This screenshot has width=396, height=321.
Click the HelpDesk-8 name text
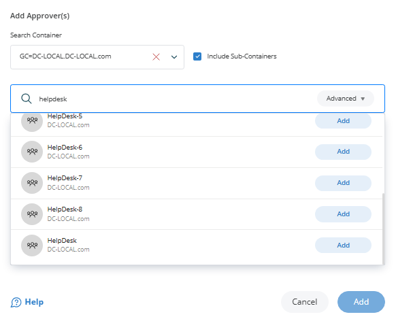(x=65, y=209)
